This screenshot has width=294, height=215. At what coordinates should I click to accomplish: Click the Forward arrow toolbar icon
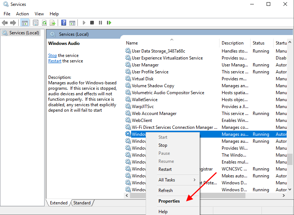tap(13, 23)
